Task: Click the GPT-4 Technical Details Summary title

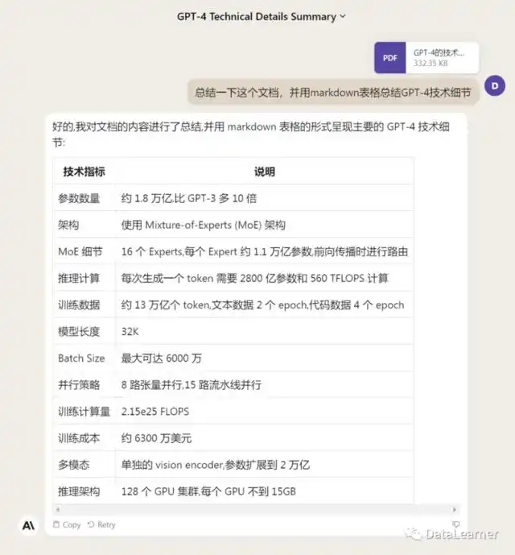Action: (x=257, y=17)
